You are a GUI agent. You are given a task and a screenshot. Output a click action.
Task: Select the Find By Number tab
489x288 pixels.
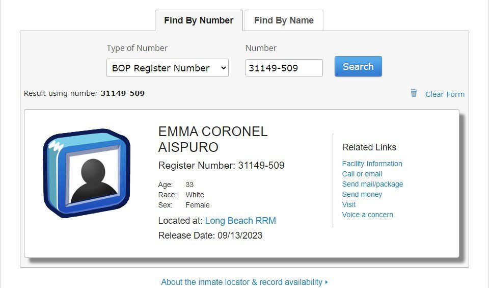tap(199, 20)
